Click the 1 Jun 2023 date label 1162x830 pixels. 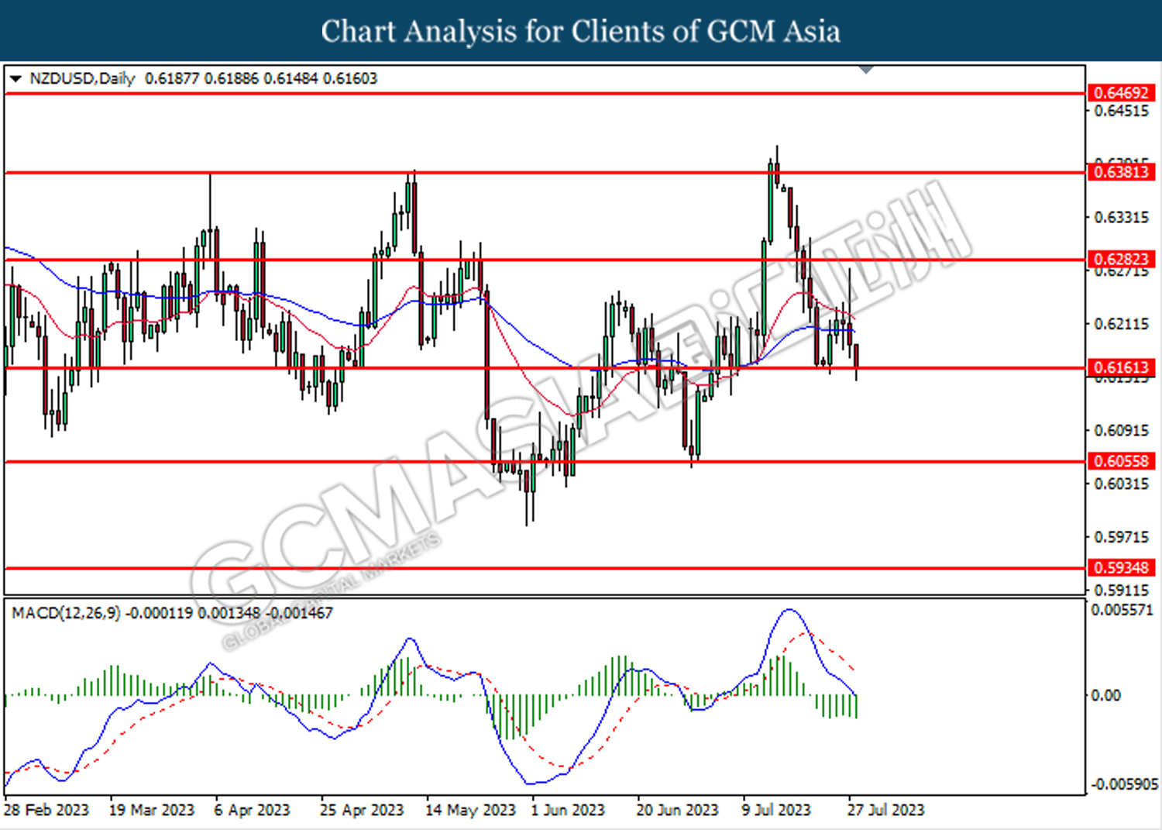pyautogui.click(x=568, y=810)
